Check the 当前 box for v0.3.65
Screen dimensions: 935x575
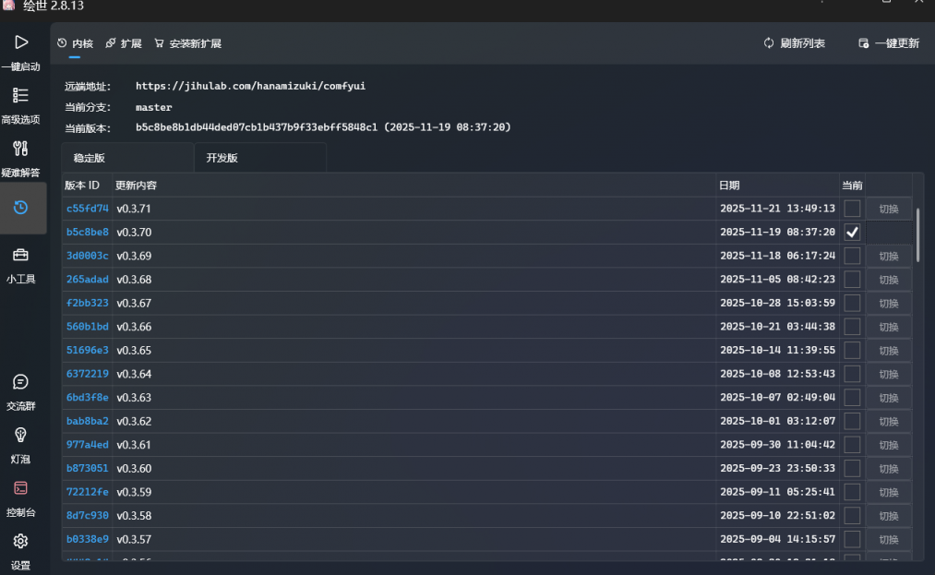click(852, 350)
